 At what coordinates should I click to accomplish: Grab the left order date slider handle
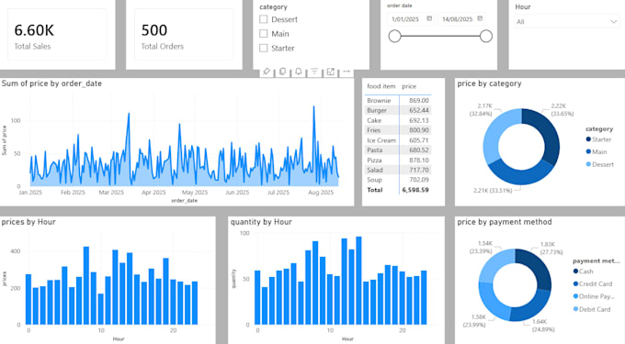pyautogui.click(x=394, y=36)
